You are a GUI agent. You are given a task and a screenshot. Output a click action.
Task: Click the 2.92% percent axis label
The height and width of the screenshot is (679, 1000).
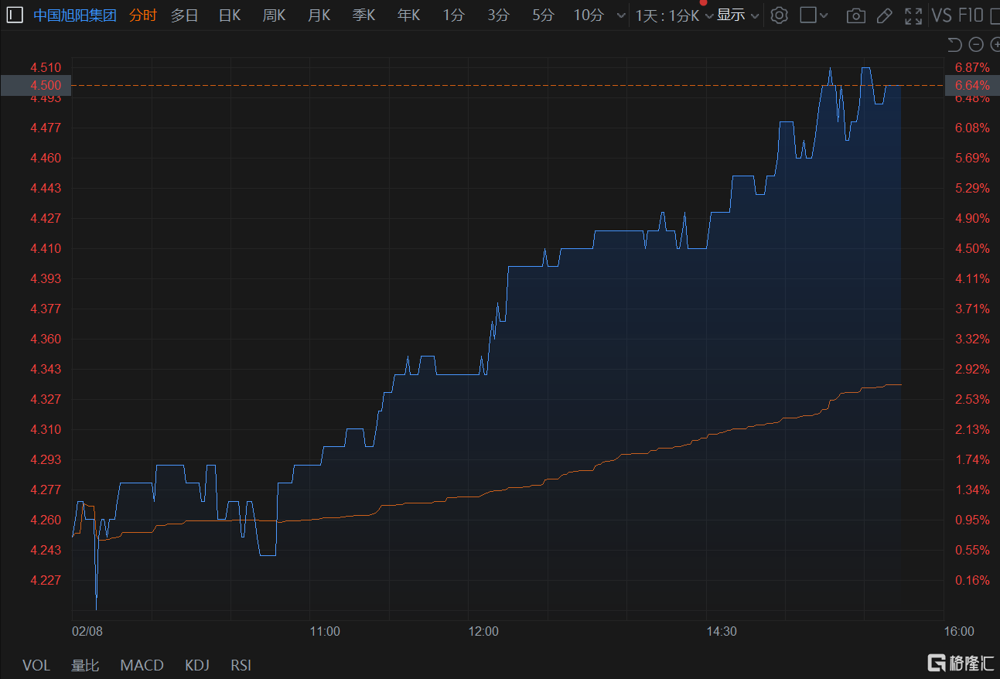pos(972,369)
